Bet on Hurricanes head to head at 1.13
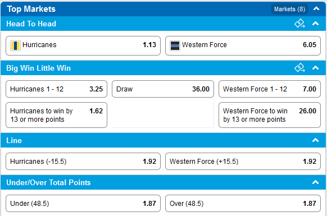The image size is (327, 216). [83, 45]
